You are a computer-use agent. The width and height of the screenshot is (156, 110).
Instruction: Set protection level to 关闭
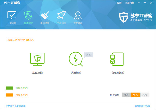tap(145, 95)
